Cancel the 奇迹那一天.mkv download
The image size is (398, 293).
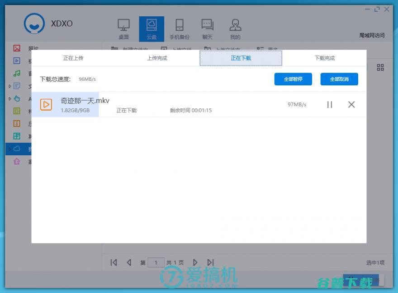point(351,104)
